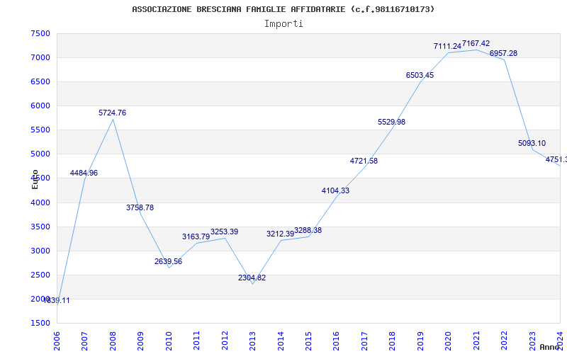Click the 7000 y-axis tick label
The width and height of the screenshot is (567, 354).
(40, 58)
